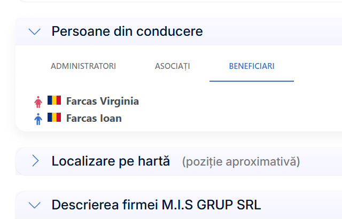The width and height of the screenshot is (342, 219).
Task: Click the Localizare pe hartă heading text
Action: pos(111,161)
